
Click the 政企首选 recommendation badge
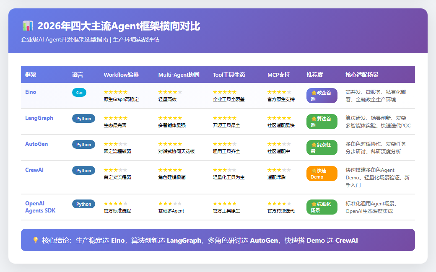(322, 96)
